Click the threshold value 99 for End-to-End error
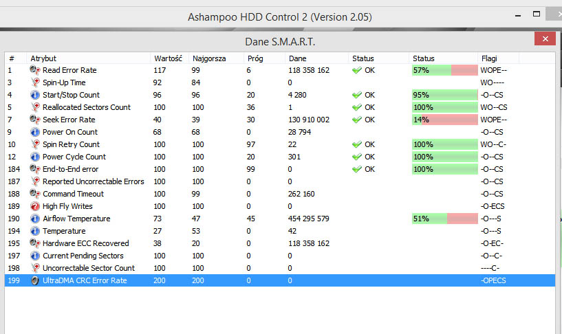The width and height of the screenshot is (562, 334). point(250,169)
